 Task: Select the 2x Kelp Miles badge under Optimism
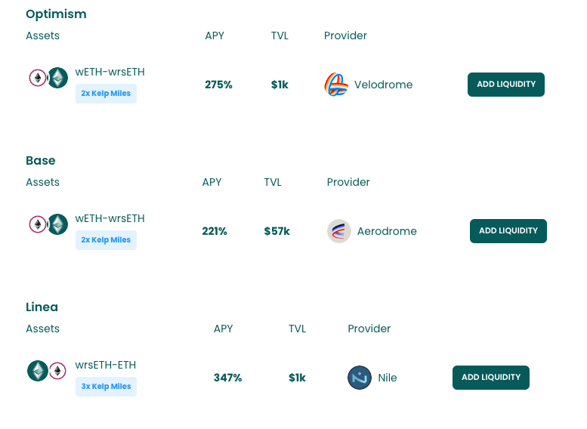tap(106, 93)
